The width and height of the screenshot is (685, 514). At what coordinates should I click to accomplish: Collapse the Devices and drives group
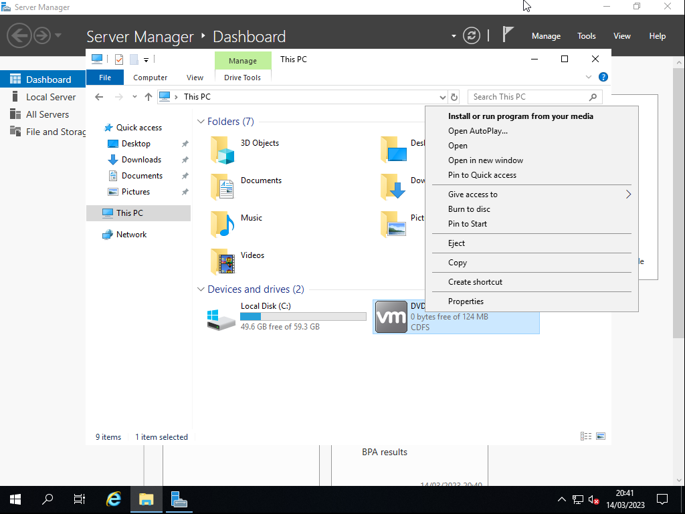201,289
